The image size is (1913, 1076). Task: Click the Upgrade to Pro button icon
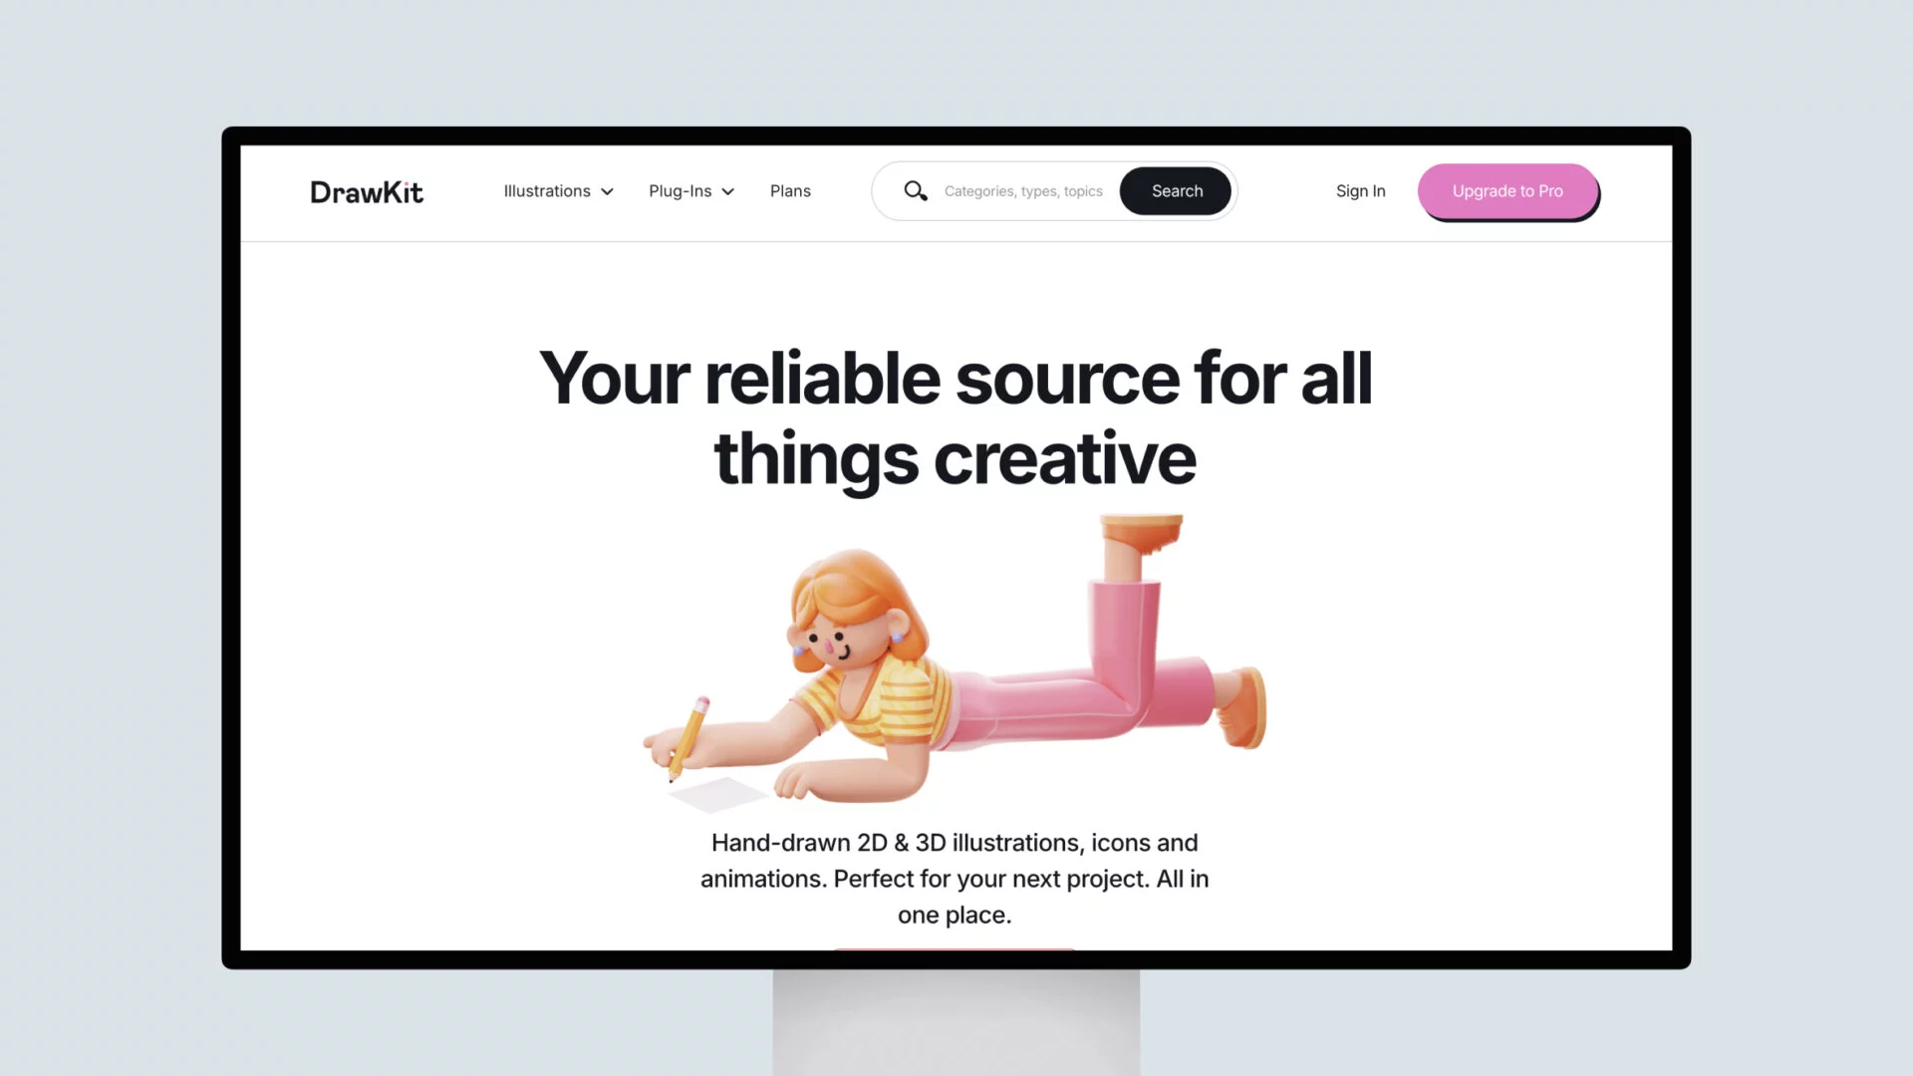pos(1507,190)
